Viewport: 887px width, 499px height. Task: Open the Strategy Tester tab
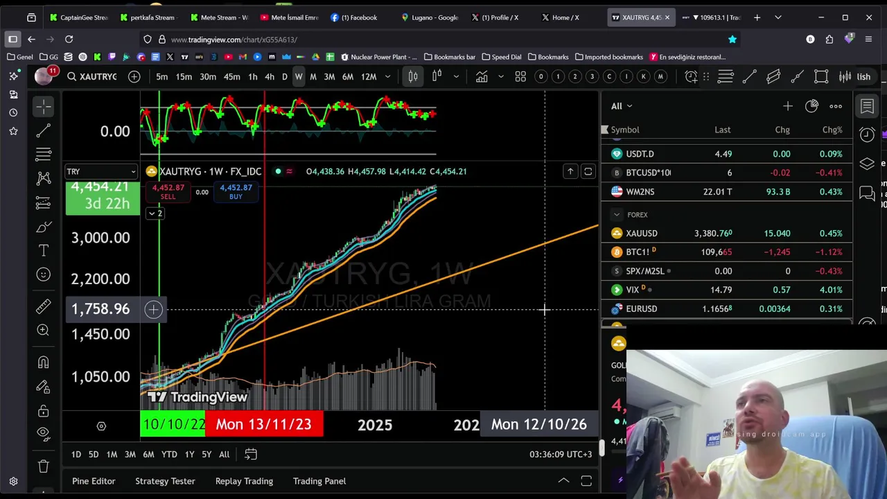click(x=165, y=481)
